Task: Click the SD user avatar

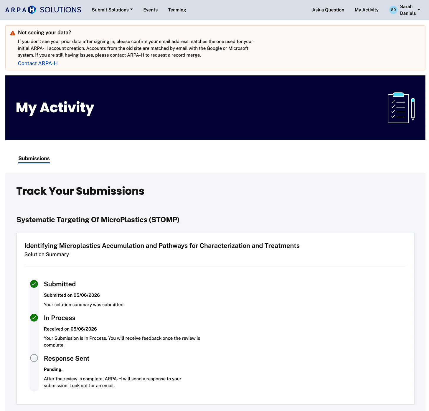Action: (393, 10)
